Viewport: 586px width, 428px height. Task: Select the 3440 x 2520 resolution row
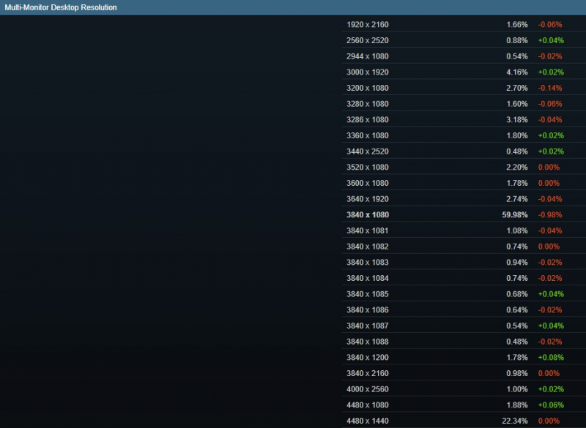[x=368, y=151]
